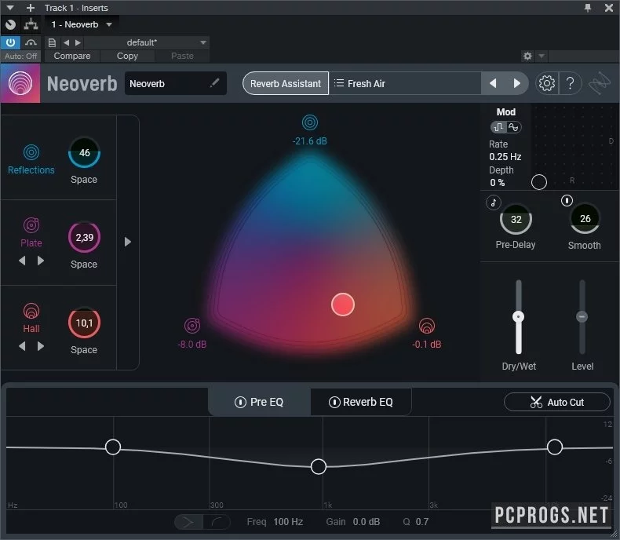
Task: Edit the Neoverb instance name with pencil icon
Action: click(215, 83)
